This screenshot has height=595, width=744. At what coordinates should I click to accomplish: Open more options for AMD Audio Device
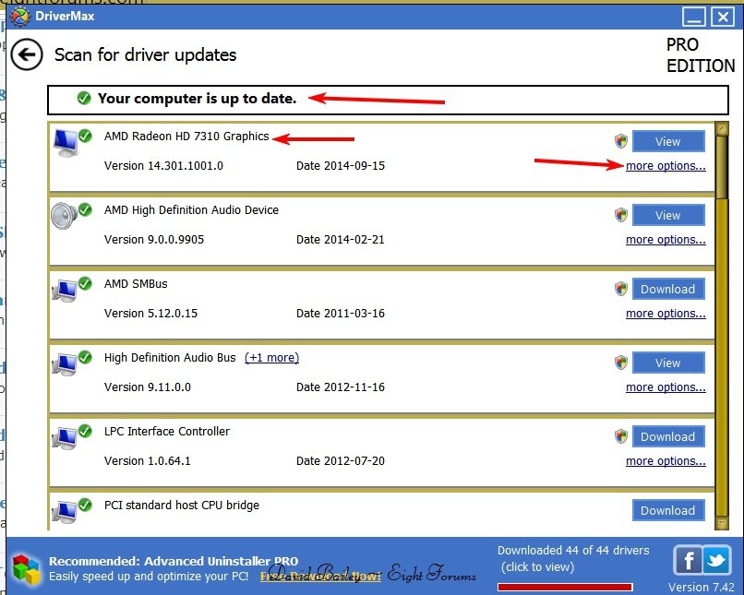[666, 240]
